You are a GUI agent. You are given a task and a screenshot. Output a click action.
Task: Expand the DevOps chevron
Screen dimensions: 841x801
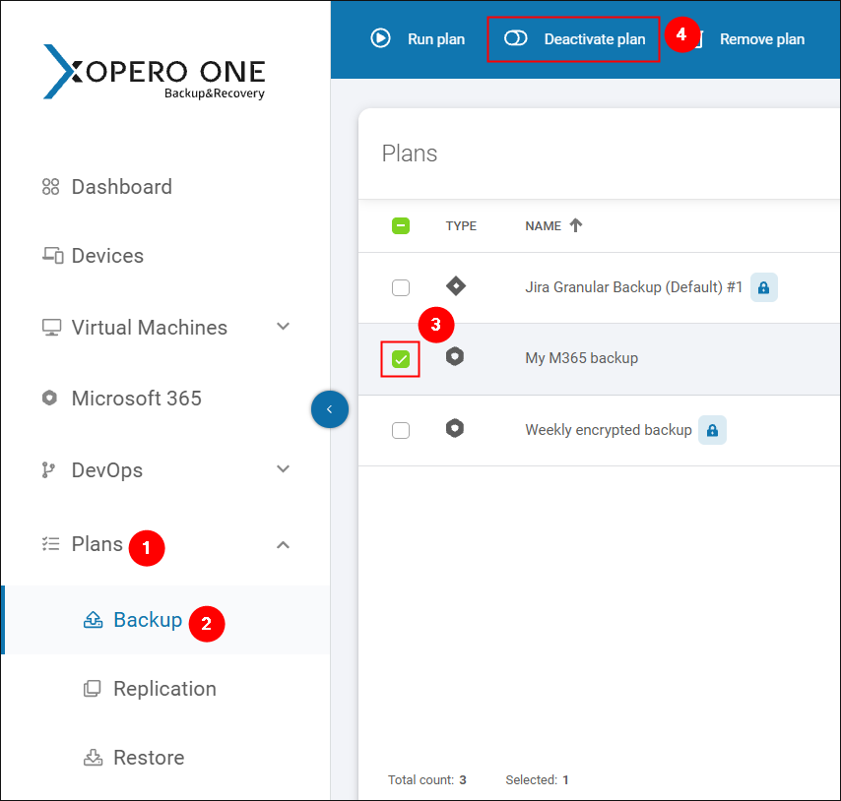point(283,468)
